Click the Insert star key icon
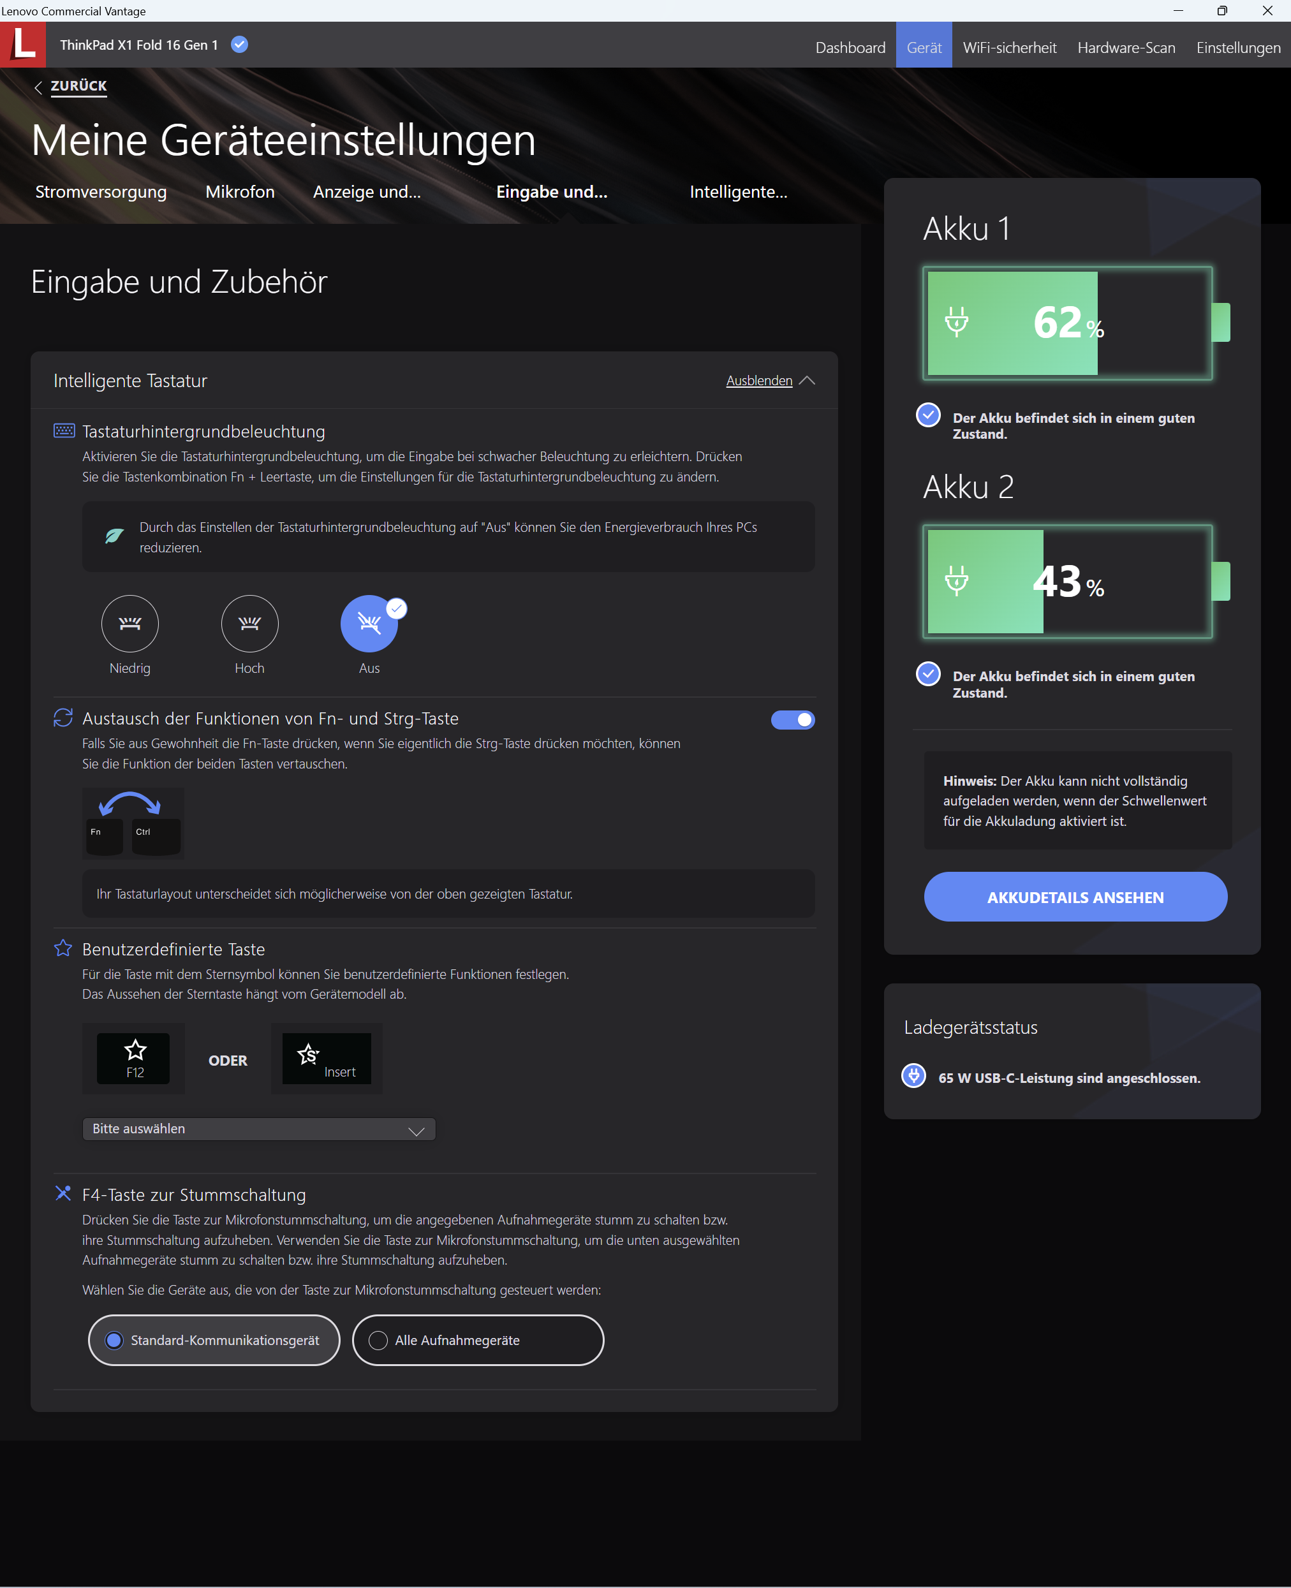The width and height of the screenshot is (1291, 1588). point(326,1058)
